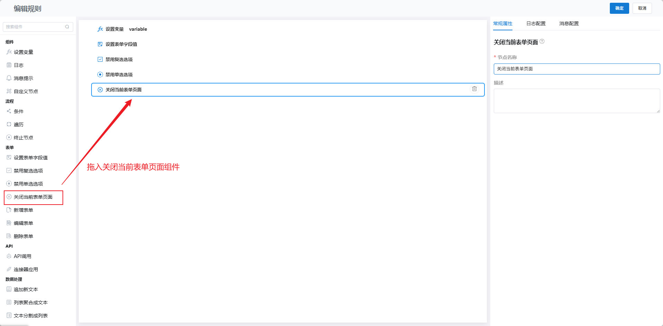Open the 消息配置 tab
Image resolution: width=663 pixels, height=326 pixels.
tap(569, 23)
